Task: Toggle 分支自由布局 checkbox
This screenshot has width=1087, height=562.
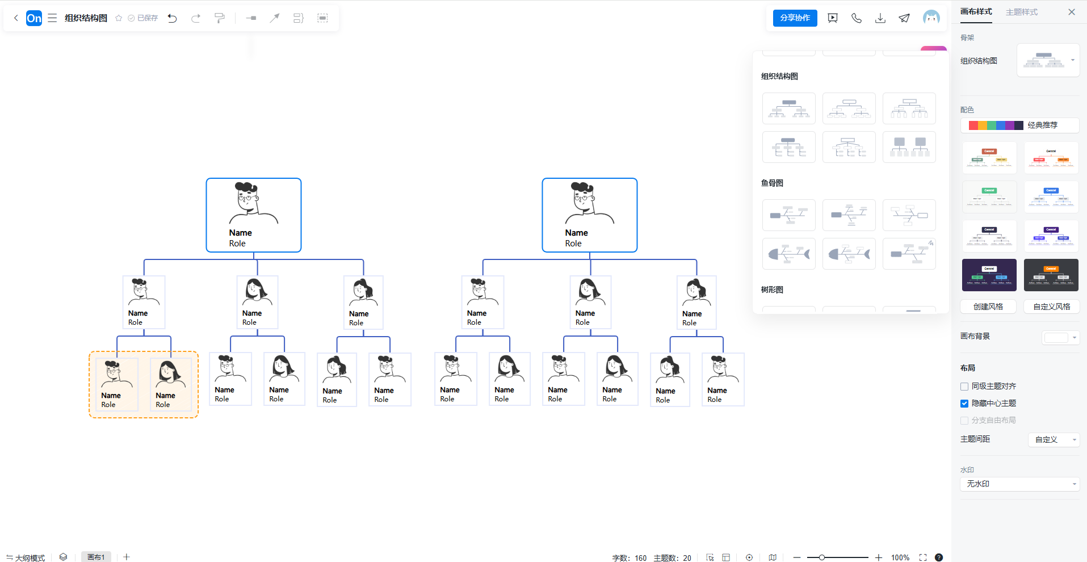Action: click(x=964, y=421)
